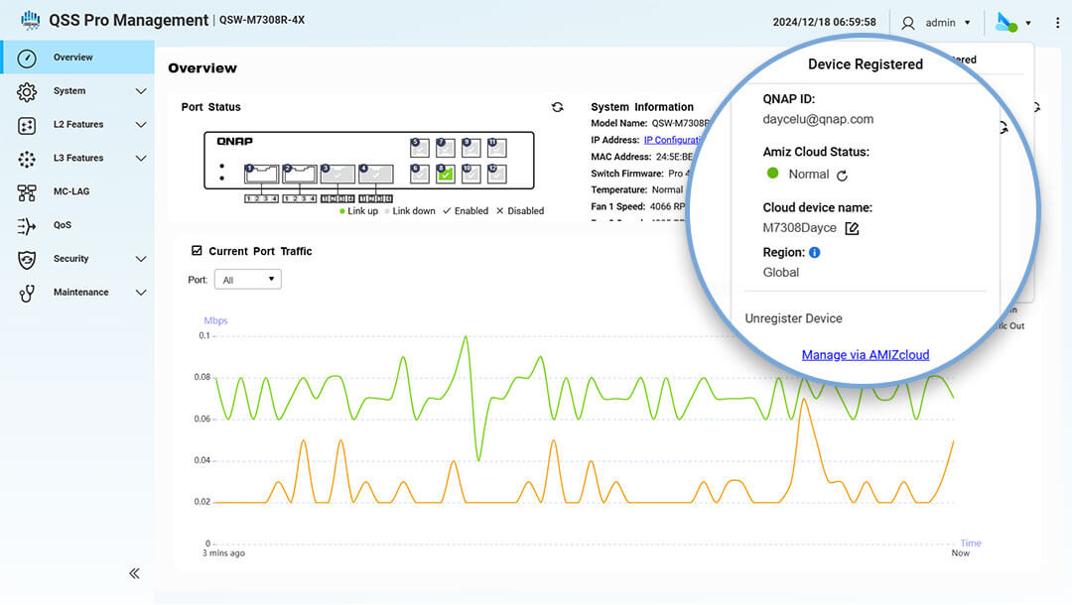Image resolution: width=1072 pixels, height=605 pixels.
Task: Click the enabled green port 8
Action: pyautogui.click(x=446, y=174)
